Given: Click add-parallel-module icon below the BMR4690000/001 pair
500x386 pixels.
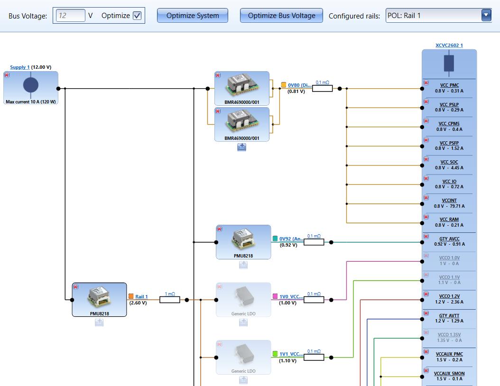Looking at the screenshot, I should (x=243, y=147).
